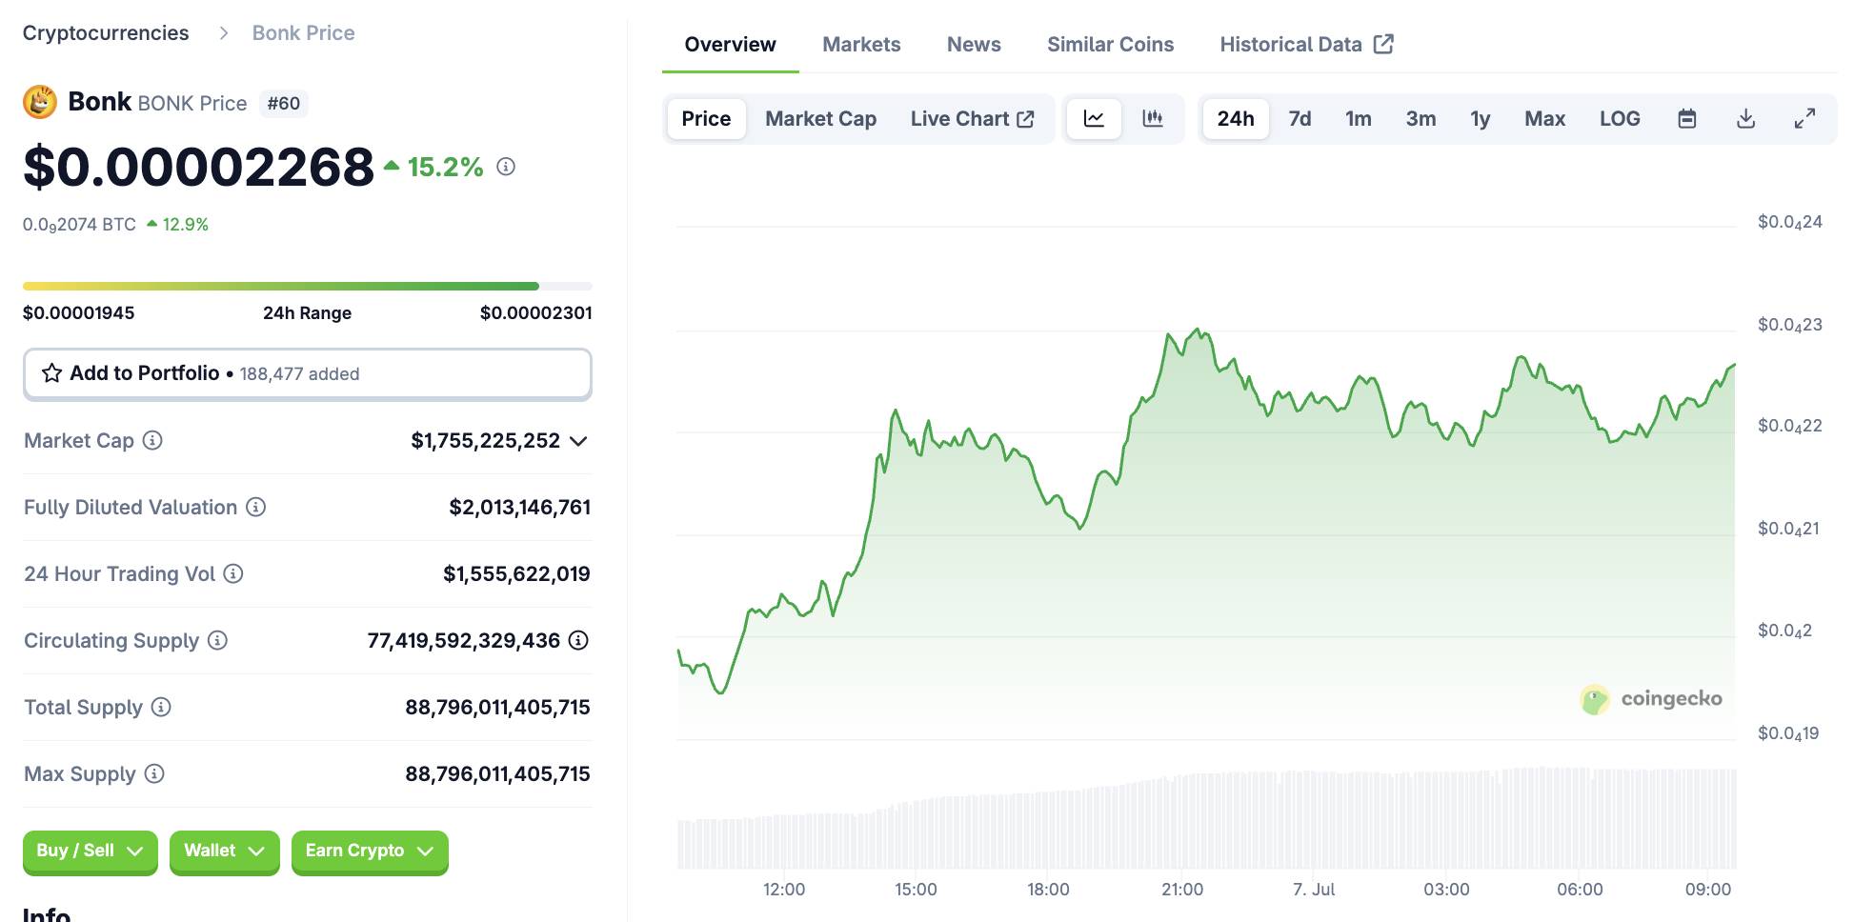
Task: Click the volume bars below the chart
Action: 1206,819
